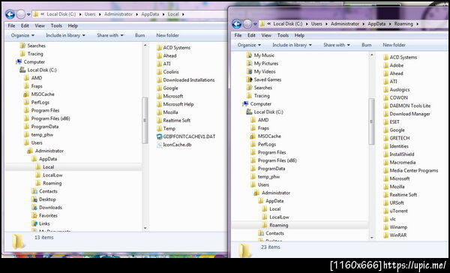
Task: Open Tools menu in Roaming window
Action: coord(283,35)
